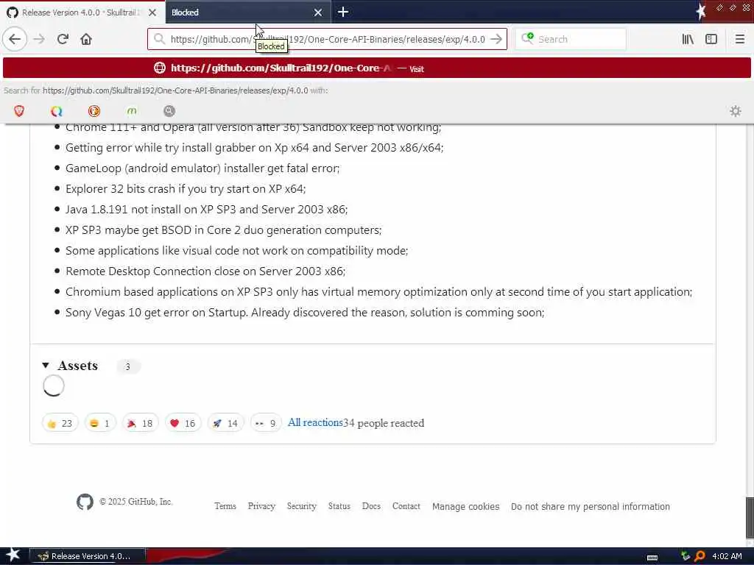This screenshot has height=565, width=754.
Task: Click the search magnifier with green plus
Action: tap(527, 38)
